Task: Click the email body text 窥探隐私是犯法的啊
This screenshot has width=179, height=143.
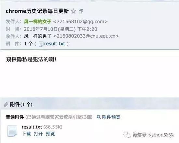Action: [x=31, y=59]
